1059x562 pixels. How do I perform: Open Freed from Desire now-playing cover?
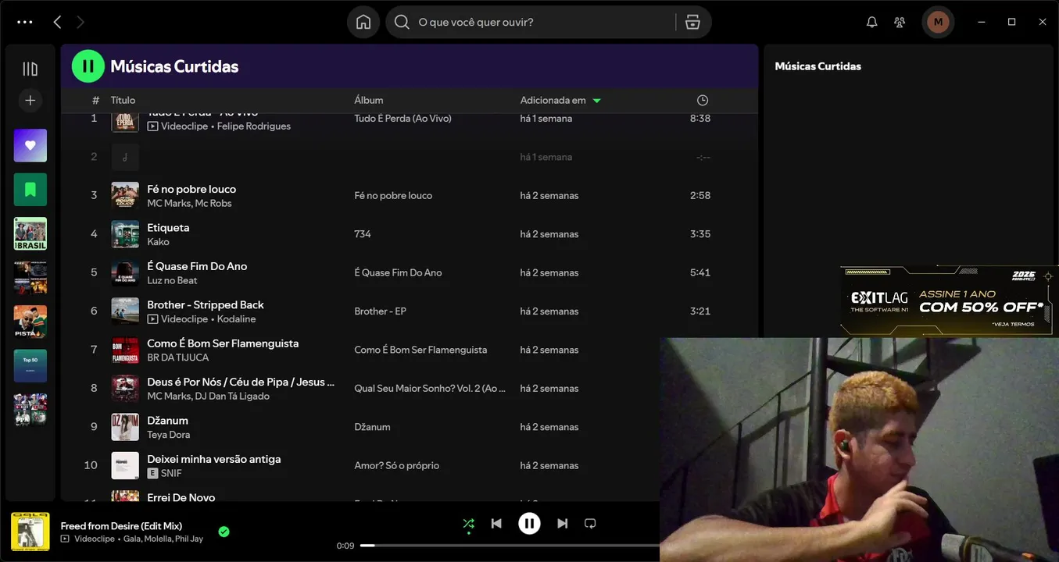[30, 532]
